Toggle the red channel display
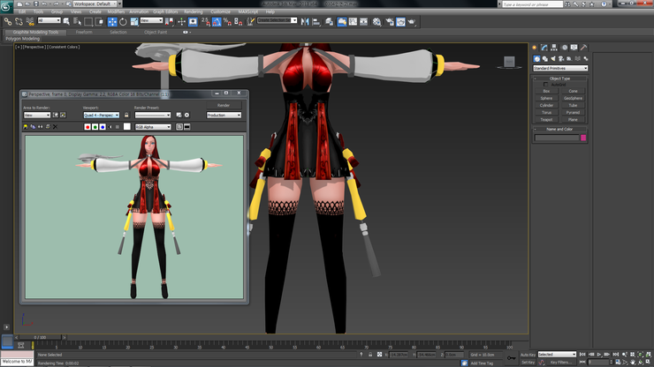Image resolution: width=654 pixels, height=367 pixels. 87,127
